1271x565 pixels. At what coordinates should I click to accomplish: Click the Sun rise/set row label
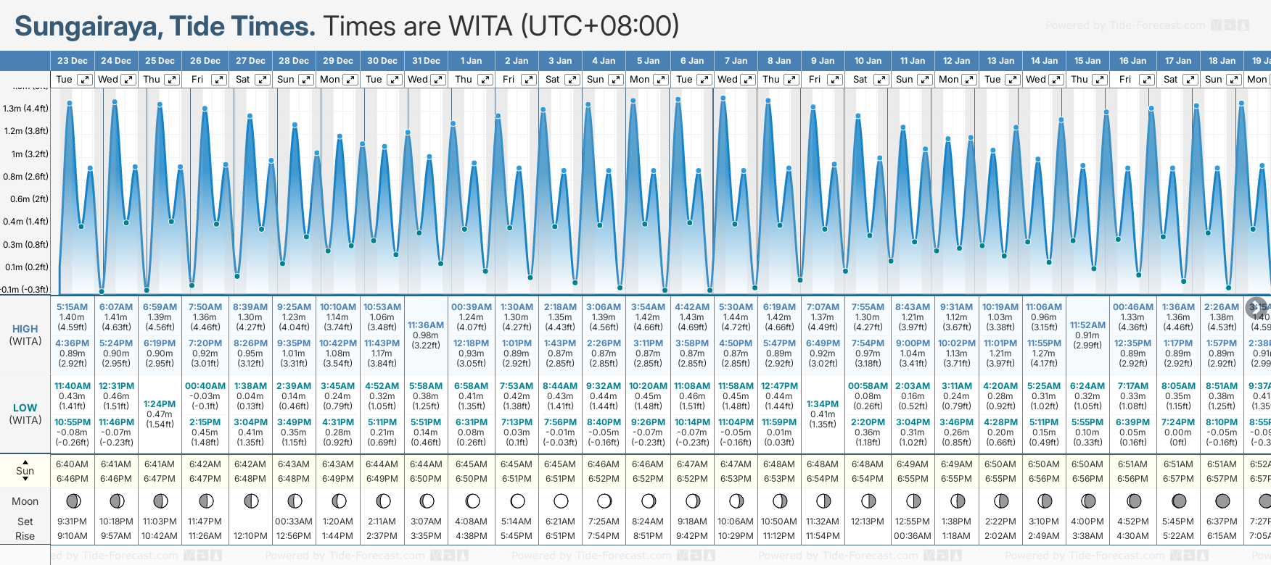(25, 471)
